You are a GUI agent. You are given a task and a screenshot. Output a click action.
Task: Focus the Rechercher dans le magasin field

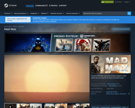pos(105,13)
